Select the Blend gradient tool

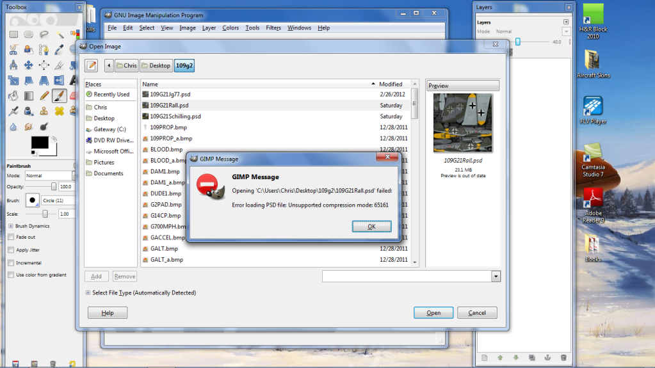point(28,95)
